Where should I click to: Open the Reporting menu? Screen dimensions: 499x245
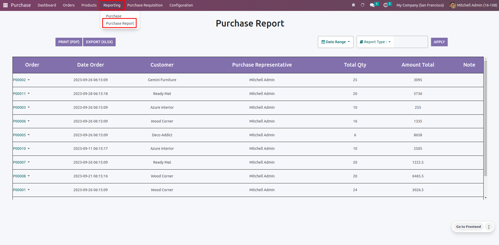click(x=112, y=5)
